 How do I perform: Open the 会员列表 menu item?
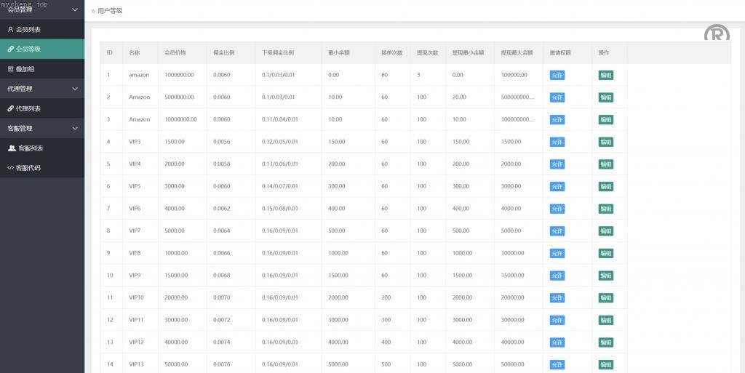click(28, 30)
